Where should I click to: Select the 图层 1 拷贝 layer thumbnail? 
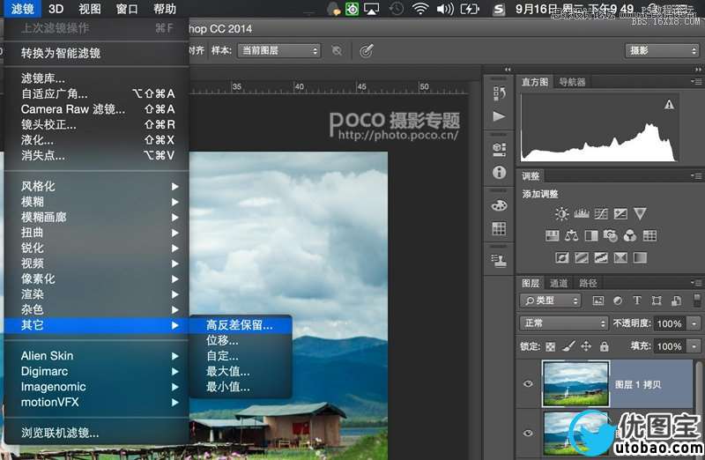576,383
